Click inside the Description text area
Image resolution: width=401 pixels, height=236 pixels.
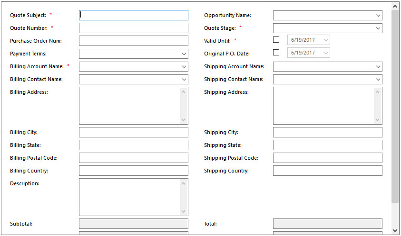(129, 197)
